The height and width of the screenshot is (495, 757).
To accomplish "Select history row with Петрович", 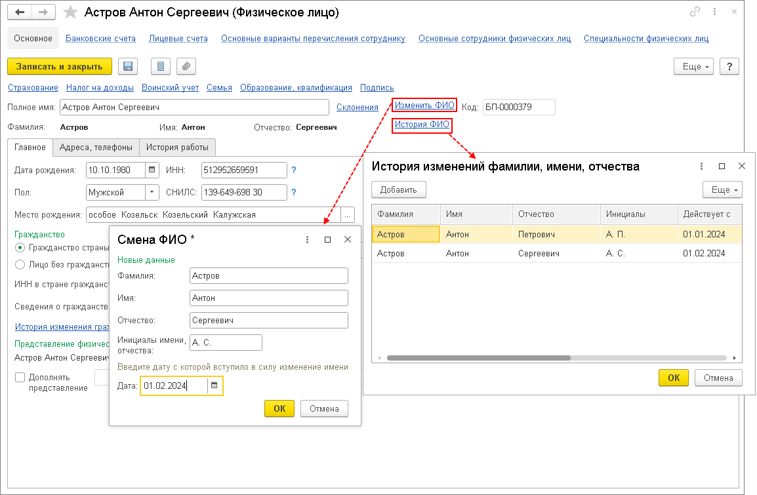I will pyautogui.click(x=557, y=234).
